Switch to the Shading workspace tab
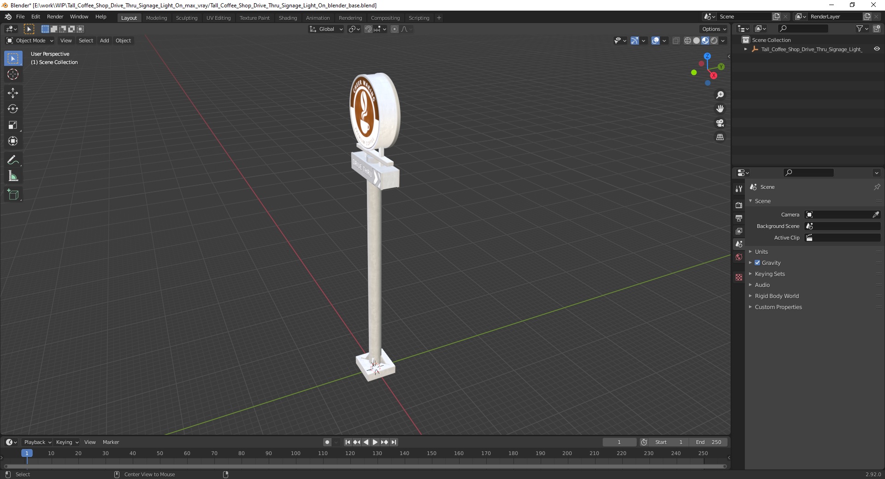Image resolution: width=885 pixels, height=479 pixels. 288,18
